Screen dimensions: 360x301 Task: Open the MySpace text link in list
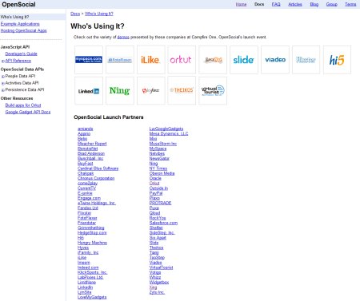coord(158,149)
